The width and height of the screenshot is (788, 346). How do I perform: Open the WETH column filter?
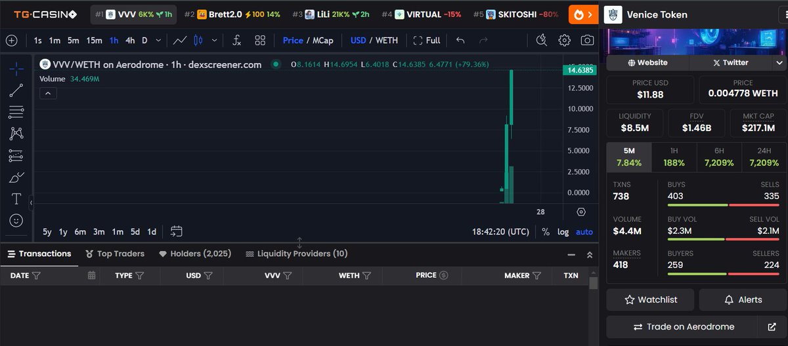366,276
